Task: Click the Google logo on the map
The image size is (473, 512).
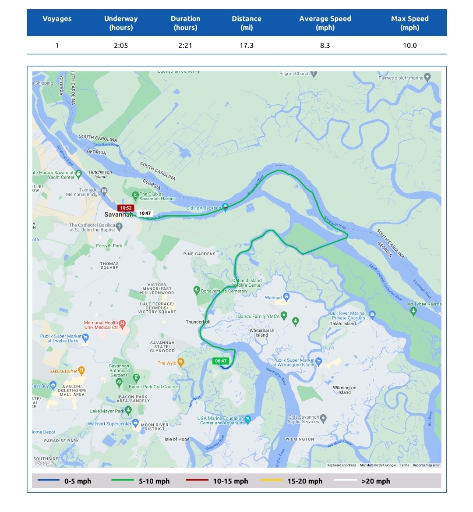Action: [x=45, y=463]
